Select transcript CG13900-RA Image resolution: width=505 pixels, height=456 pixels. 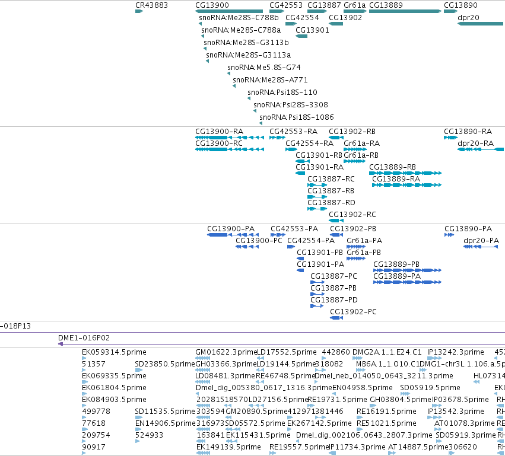pyautogui.click(x=230, y=138)
